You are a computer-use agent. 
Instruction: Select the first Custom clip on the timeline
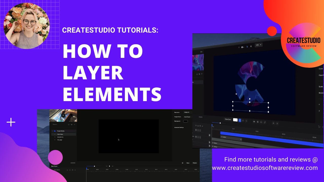click(x=231, y=138)
